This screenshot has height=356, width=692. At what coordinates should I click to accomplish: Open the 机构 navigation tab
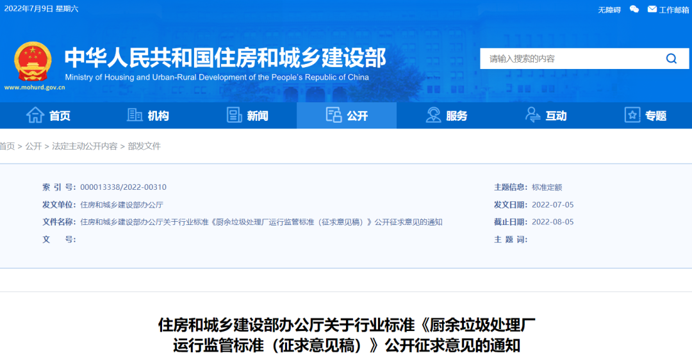click(x=148, y=116)
